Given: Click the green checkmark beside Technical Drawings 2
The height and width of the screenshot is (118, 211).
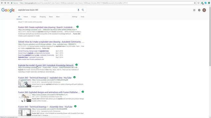Looking at the screenshot, I should (75, 77).
